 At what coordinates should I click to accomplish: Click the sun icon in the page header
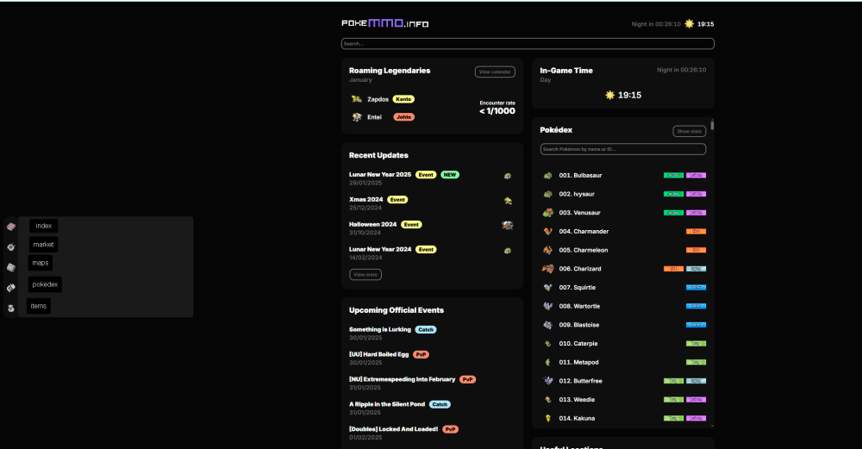(689, 23)
